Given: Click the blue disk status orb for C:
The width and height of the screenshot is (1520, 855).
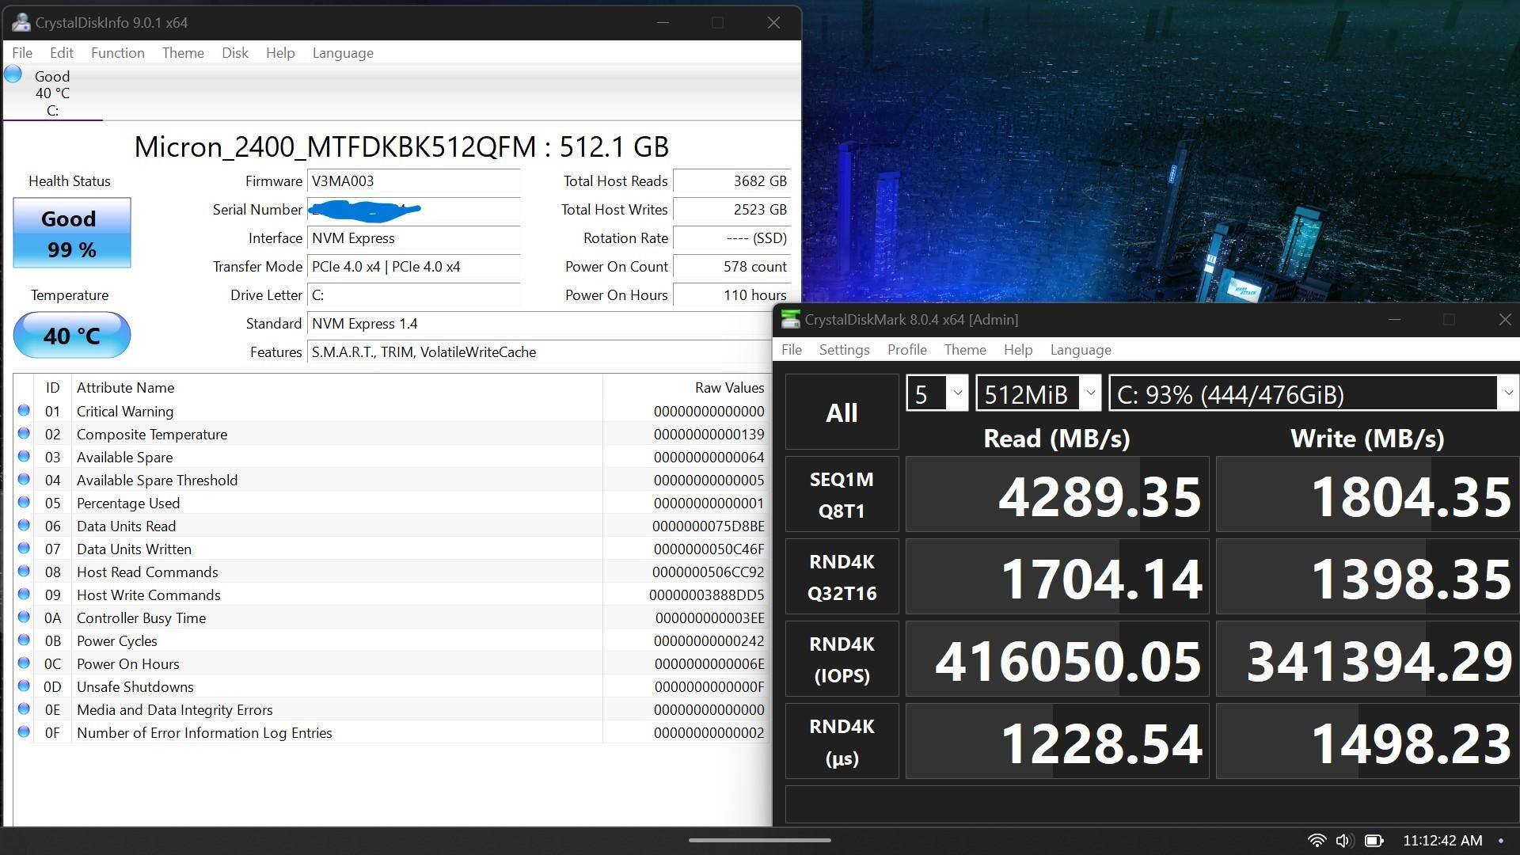Looking at the screenshot, I should pyautogui.click(x=13, y=75).
